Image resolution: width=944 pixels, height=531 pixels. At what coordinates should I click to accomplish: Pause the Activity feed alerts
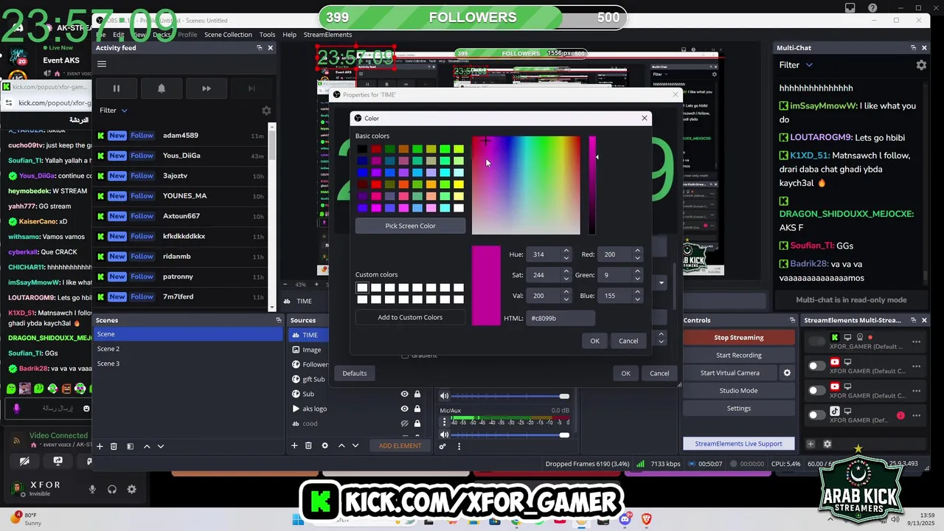[x=116, y=88]
